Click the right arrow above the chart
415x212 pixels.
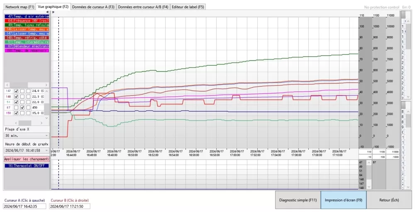[53, 12]
